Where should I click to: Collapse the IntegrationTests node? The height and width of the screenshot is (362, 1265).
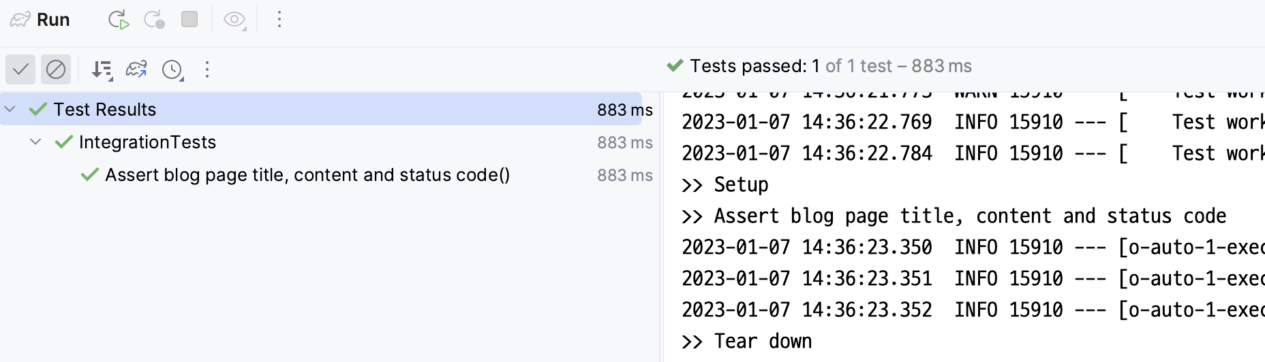tap(35, 142)
